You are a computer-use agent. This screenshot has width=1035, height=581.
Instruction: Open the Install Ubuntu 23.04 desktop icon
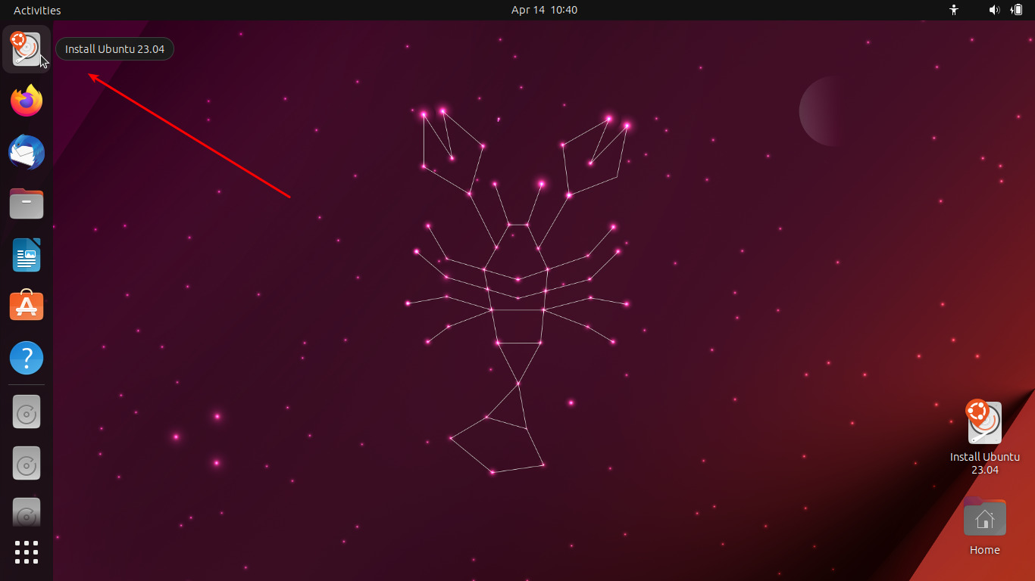984,437
